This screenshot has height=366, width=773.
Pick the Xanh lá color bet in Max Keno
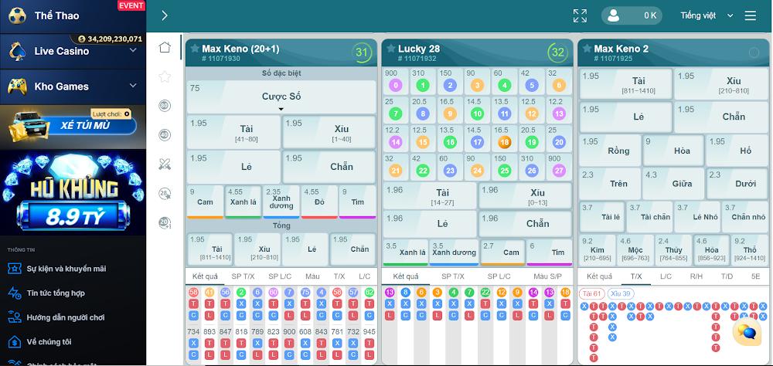click(243, 202)
